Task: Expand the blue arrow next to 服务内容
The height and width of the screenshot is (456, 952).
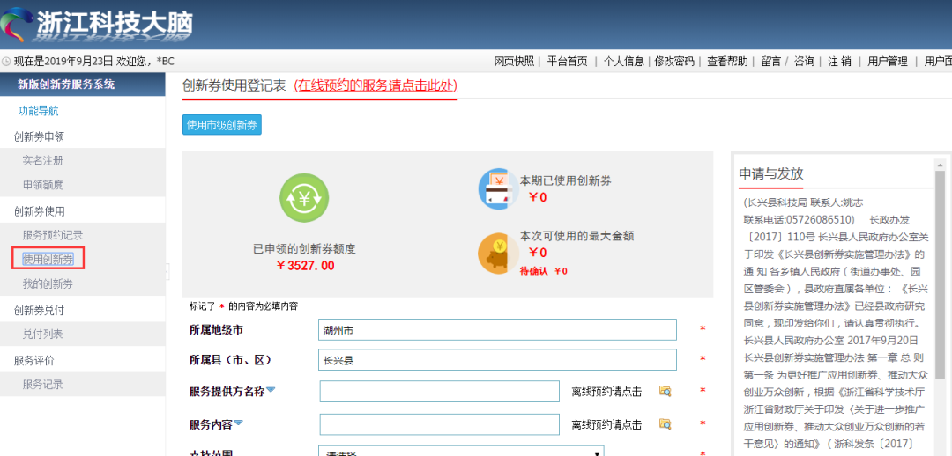Action: (x=238, y=423)
